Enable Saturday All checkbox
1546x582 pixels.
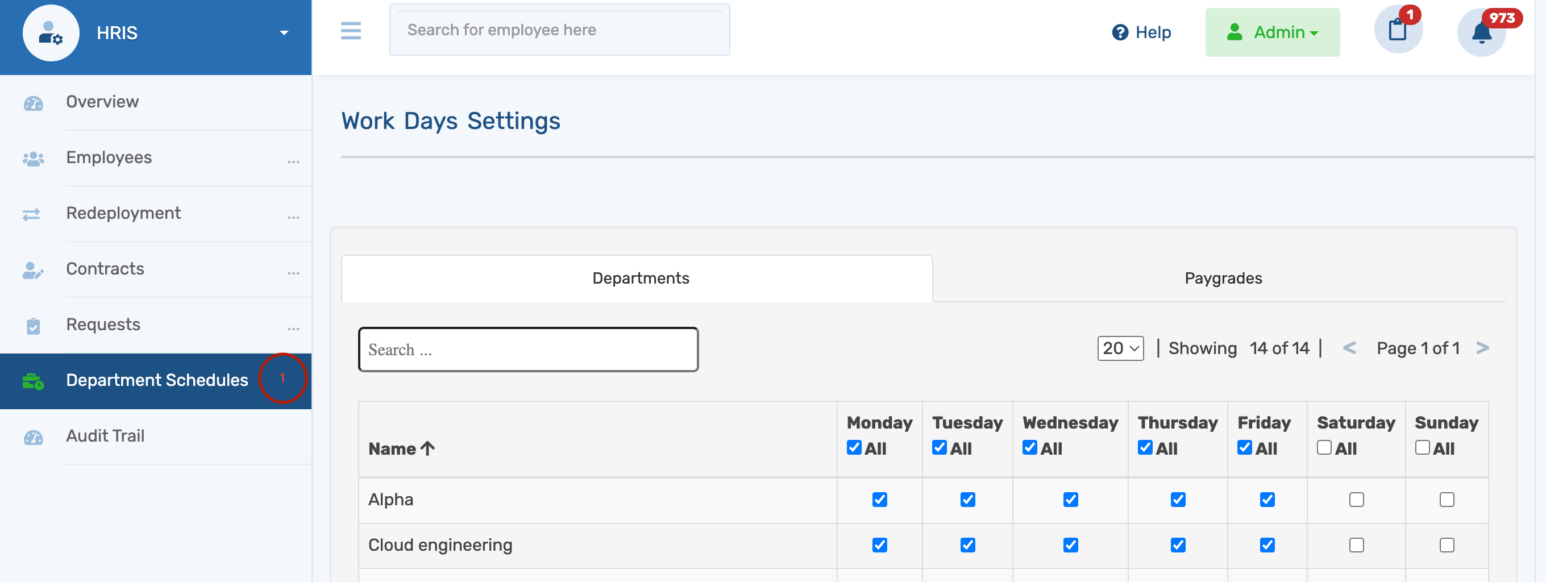point(1324,448)
